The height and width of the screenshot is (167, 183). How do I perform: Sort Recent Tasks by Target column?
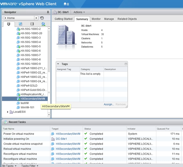pyautogui.click(x=67, y=129)
